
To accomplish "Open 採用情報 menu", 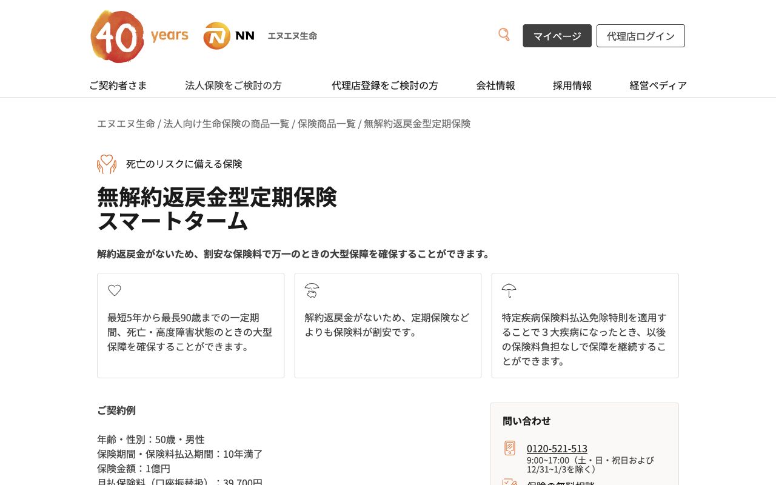I will (572, 85).
